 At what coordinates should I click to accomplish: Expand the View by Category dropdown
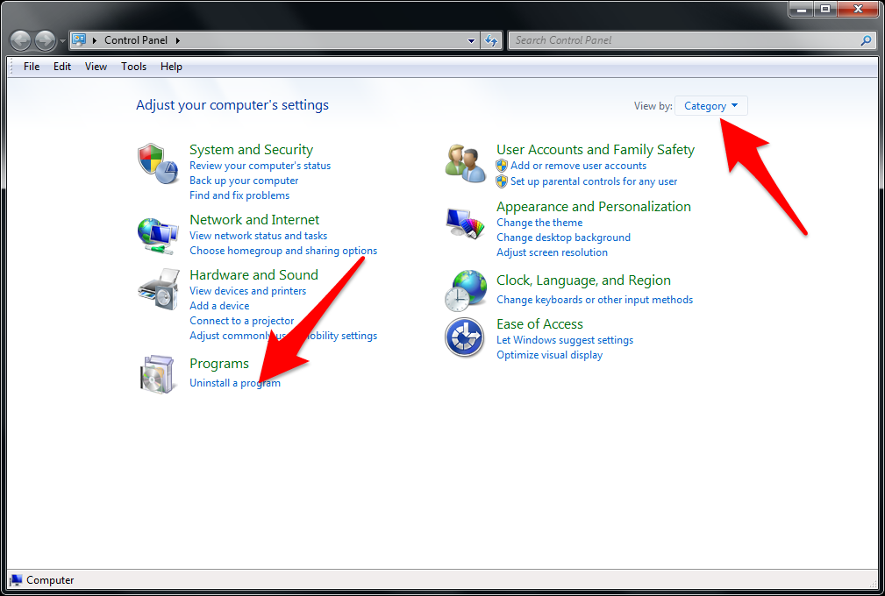711,106
